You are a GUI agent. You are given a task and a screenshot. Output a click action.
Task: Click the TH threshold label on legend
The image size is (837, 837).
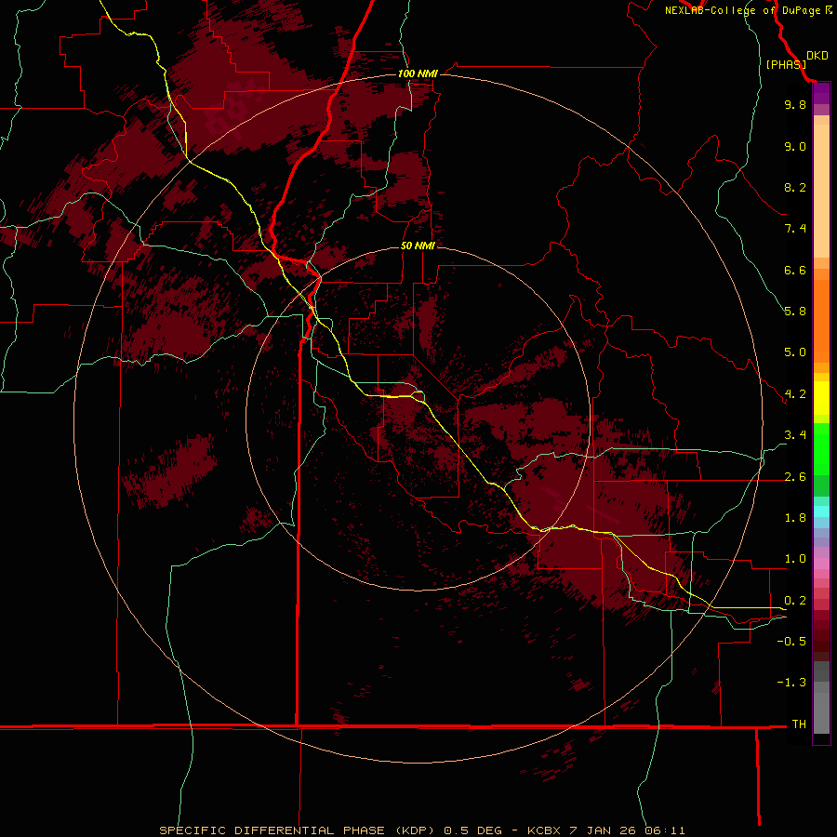click(799, 724)
